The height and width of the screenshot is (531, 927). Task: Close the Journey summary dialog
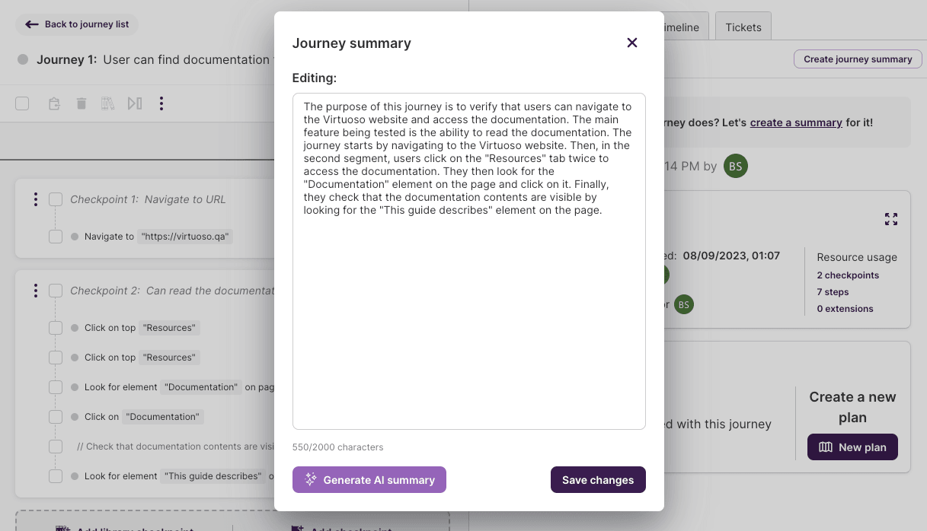632,43
